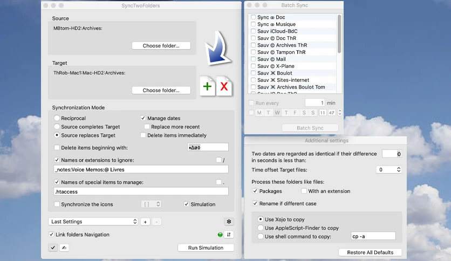
Task: Check the Sauv Doc ThR batch item
Action: tap(253, 38)
